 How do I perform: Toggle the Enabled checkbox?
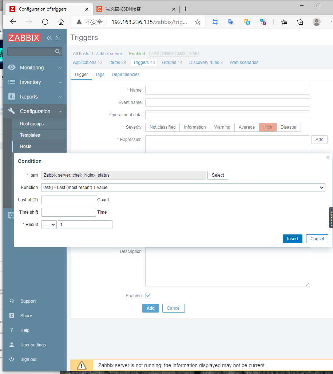coord(148,295)
